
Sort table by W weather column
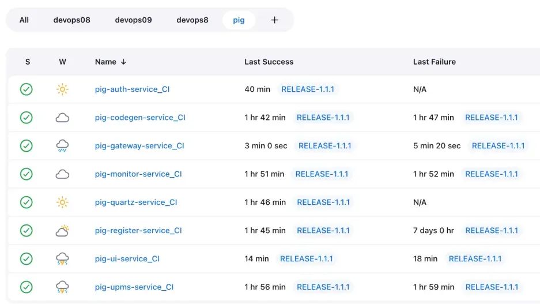click(62, 62)
